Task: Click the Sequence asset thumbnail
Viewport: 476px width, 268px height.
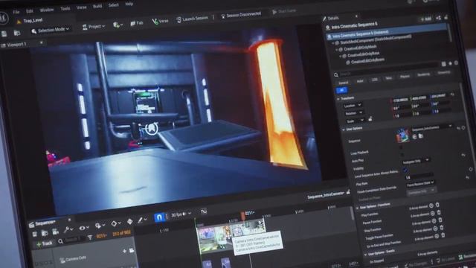Action: tap(403, 135)
